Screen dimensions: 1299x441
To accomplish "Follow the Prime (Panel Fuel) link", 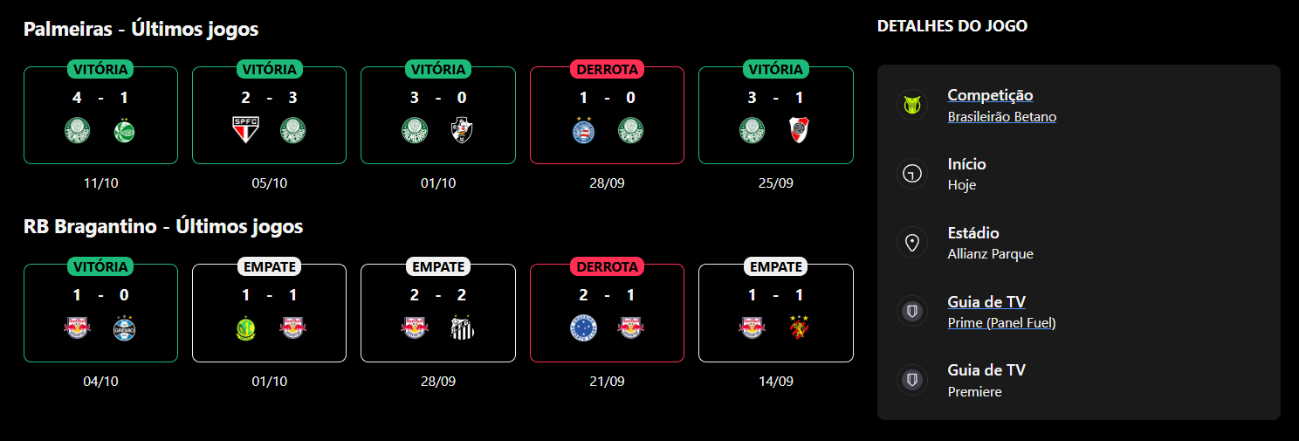I will tap(1001, 323).
